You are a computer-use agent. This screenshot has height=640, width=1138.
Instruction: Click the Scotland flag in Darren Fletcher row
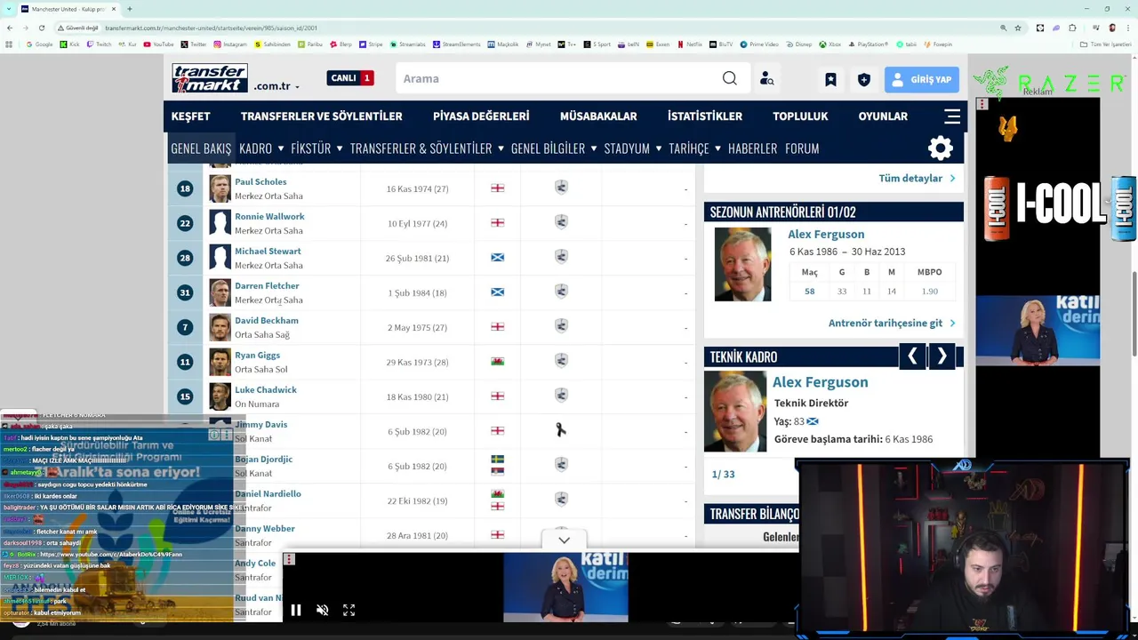(x=497, y=292)
